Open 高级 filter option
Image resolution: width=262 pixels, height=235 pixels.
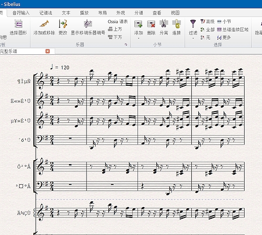(207, 21)
